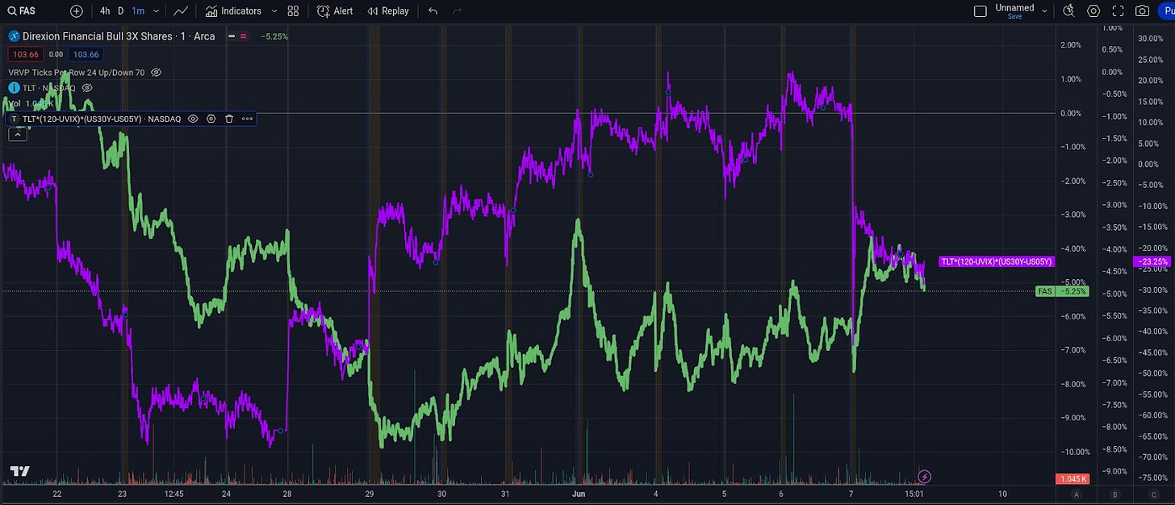Click the Save link under Unnamed

[x=1014, y=16]
